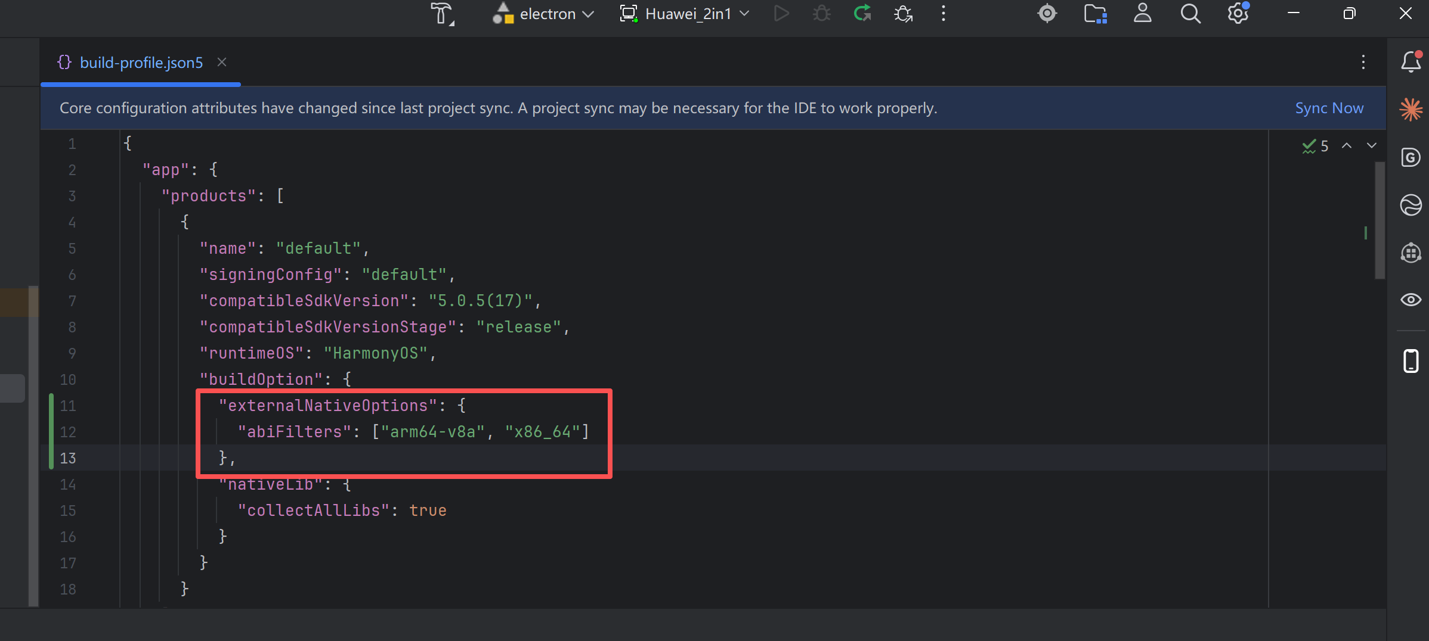Click the editor vertical scrollbar
The image size is (1429, 641).
click(x=1380, y=220)
